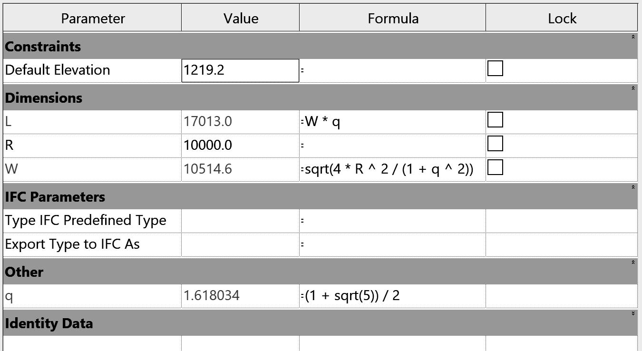Collapse the Constraints group chevron

click(x=633, y=37)
